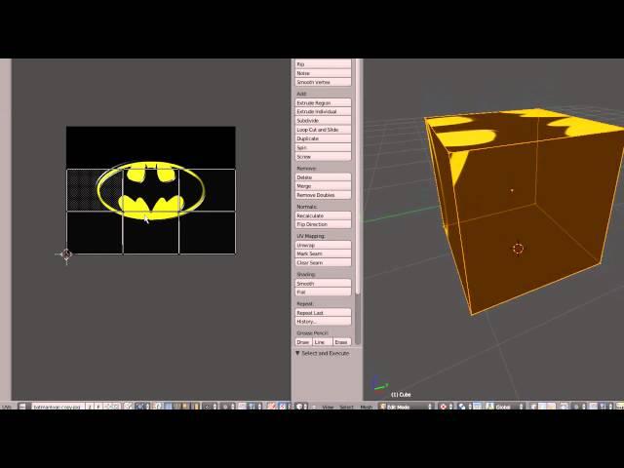Click Merge under Remove
This screenshot has height=468, width=624.
323,186
